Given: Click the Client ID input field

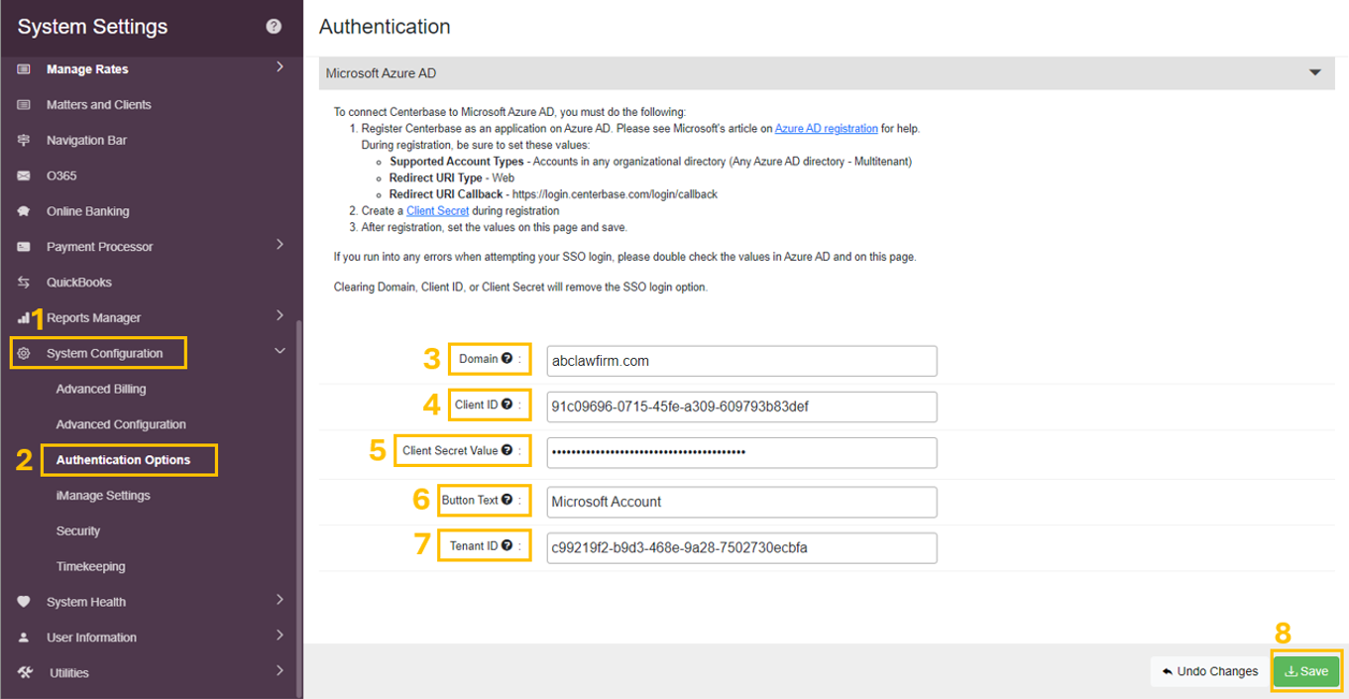Looking at the screenshot, I should (741, 407).
